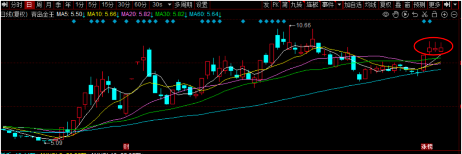Viewport: 462px width, 154px height.
Task: Click the top-left collapse arrow icon
Action: coord(5,5)
